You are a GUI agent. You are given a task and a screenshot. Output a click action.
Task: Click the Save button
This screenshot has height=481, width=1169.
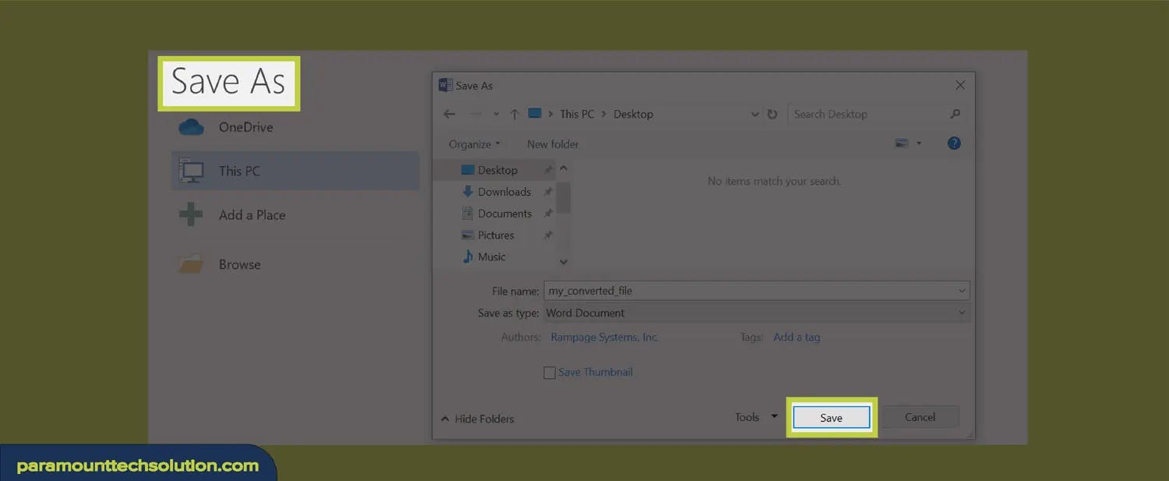tap(831, 418)
